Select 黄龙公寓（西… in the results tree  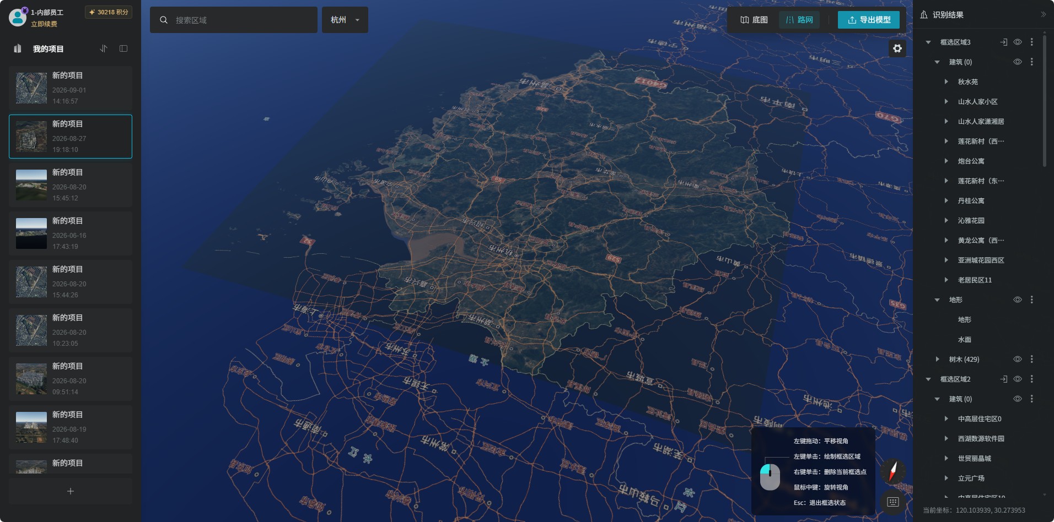click(981, 240)
